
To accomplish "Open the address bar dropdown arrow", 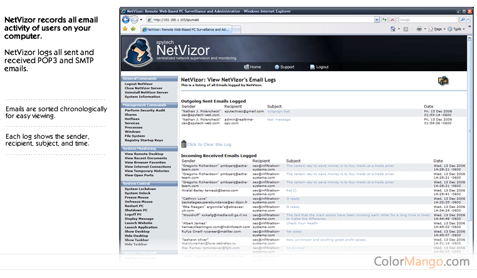I will pos(377,20).
